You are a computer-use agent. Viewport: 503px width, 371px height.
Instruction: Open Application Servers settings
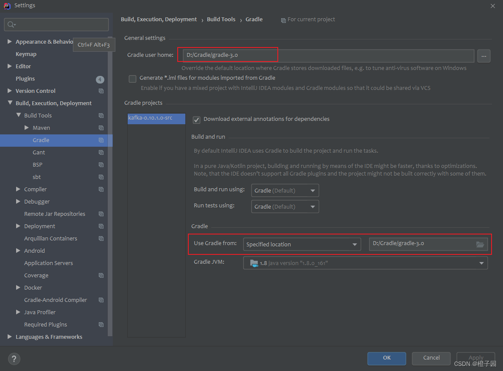point(48,263)
